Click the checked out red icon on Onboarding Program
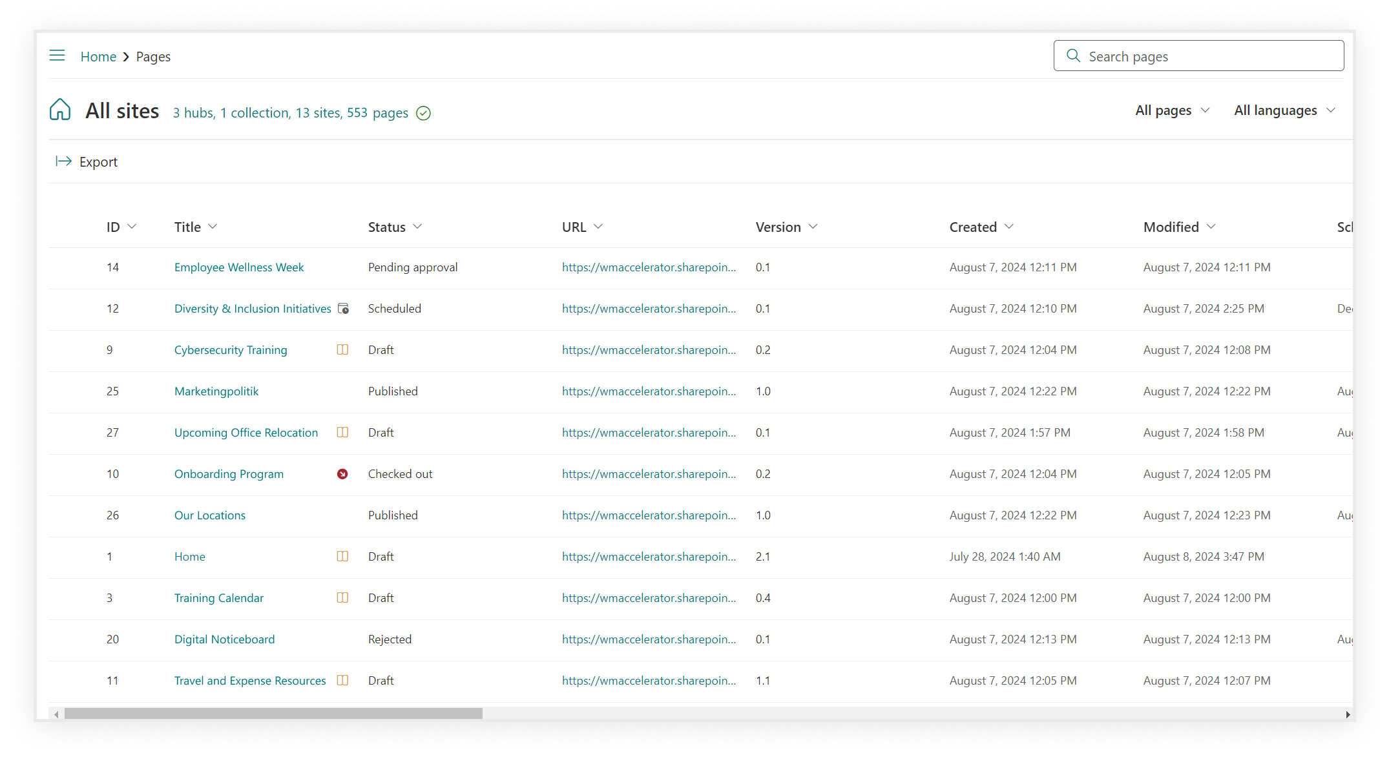This screenshot has height=757, width=1389. point(342,473)
